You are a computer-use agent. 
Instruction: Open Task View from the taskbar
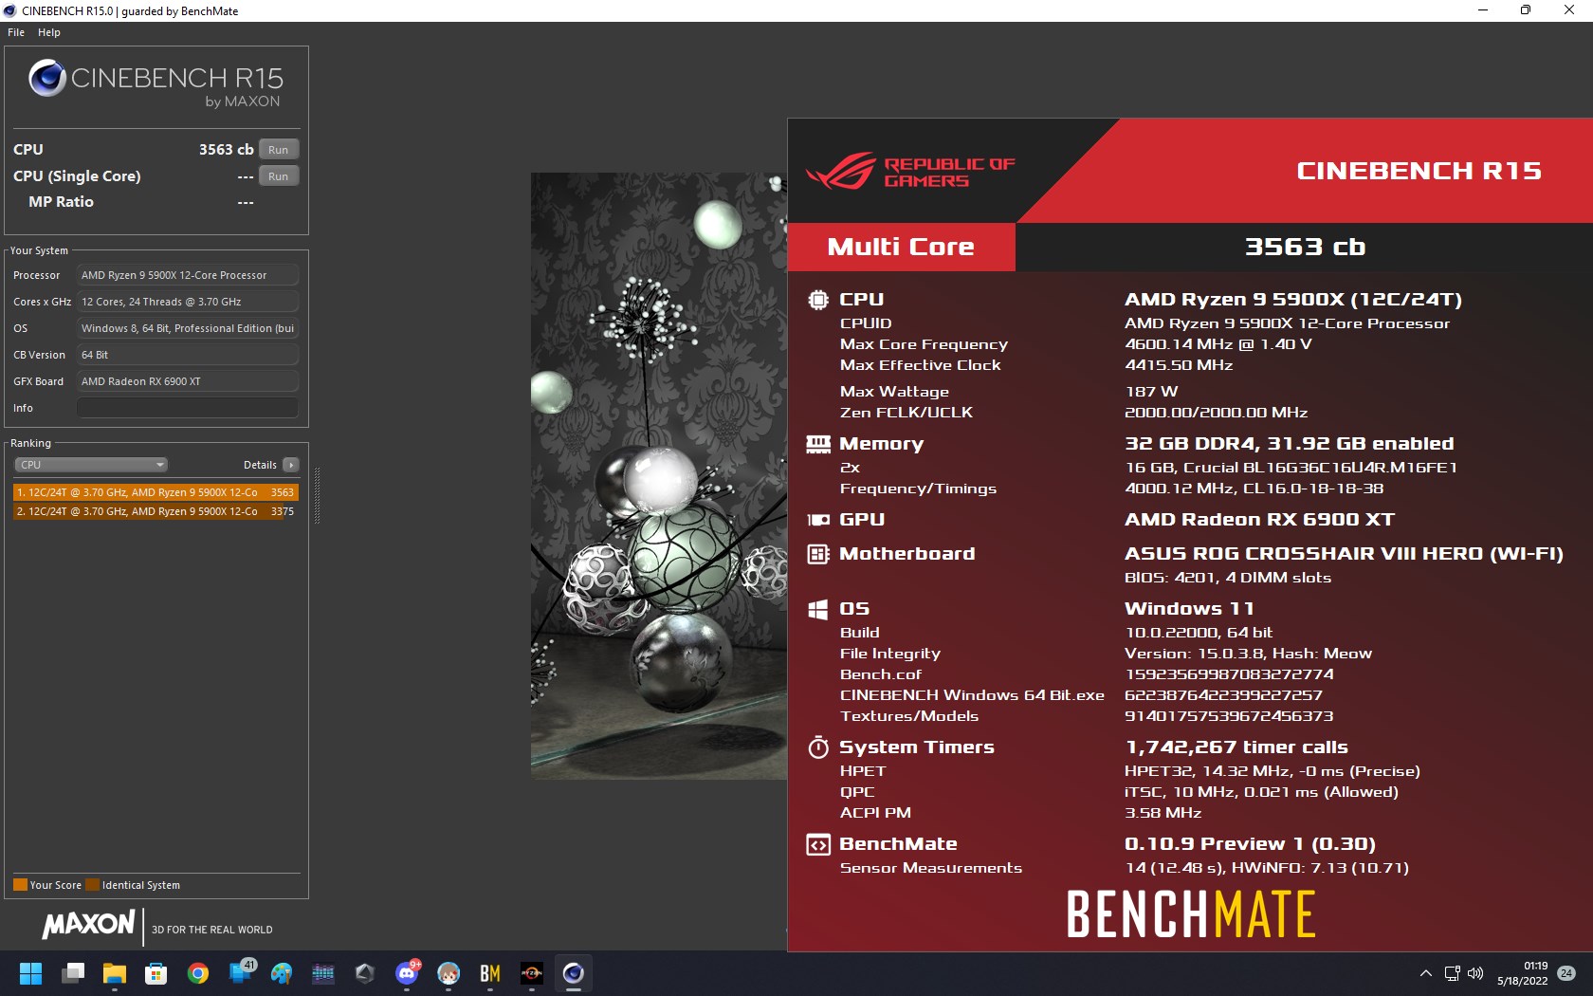click(73, 973)
